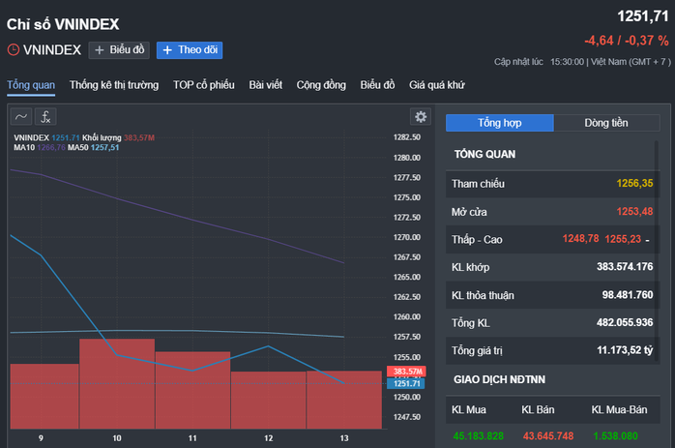Click the Biểu đồ add-chart button
Viewport: 675px width, 448px height.
pyautogui.click(x=119, y=50)
